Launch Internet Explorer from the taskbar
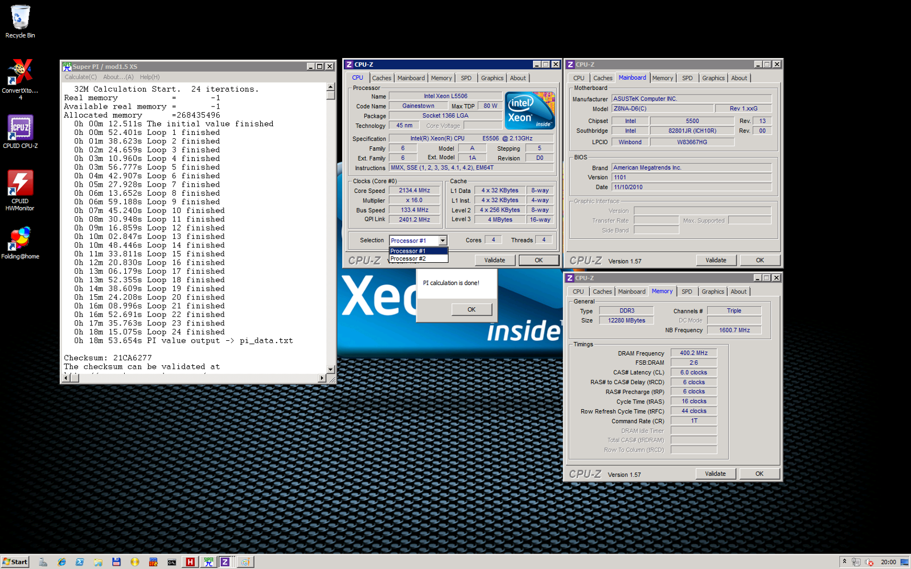The width and height of the screenshot is (911, 569). tap(61, 562)
